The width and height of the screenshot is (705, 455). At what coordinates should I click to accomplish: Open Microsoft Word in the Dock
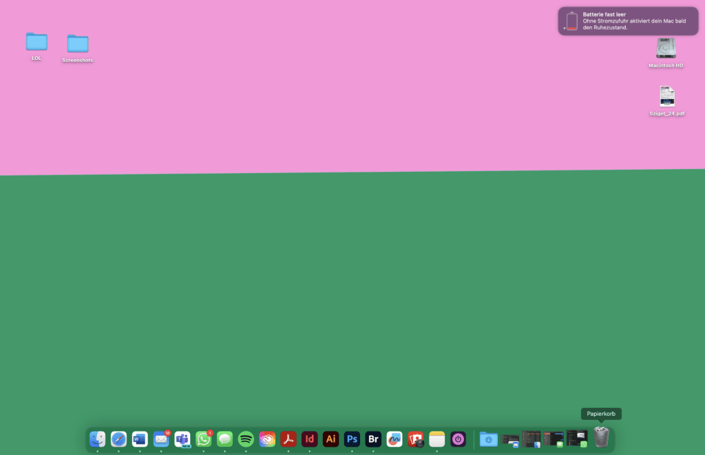(x=140, y=439)
